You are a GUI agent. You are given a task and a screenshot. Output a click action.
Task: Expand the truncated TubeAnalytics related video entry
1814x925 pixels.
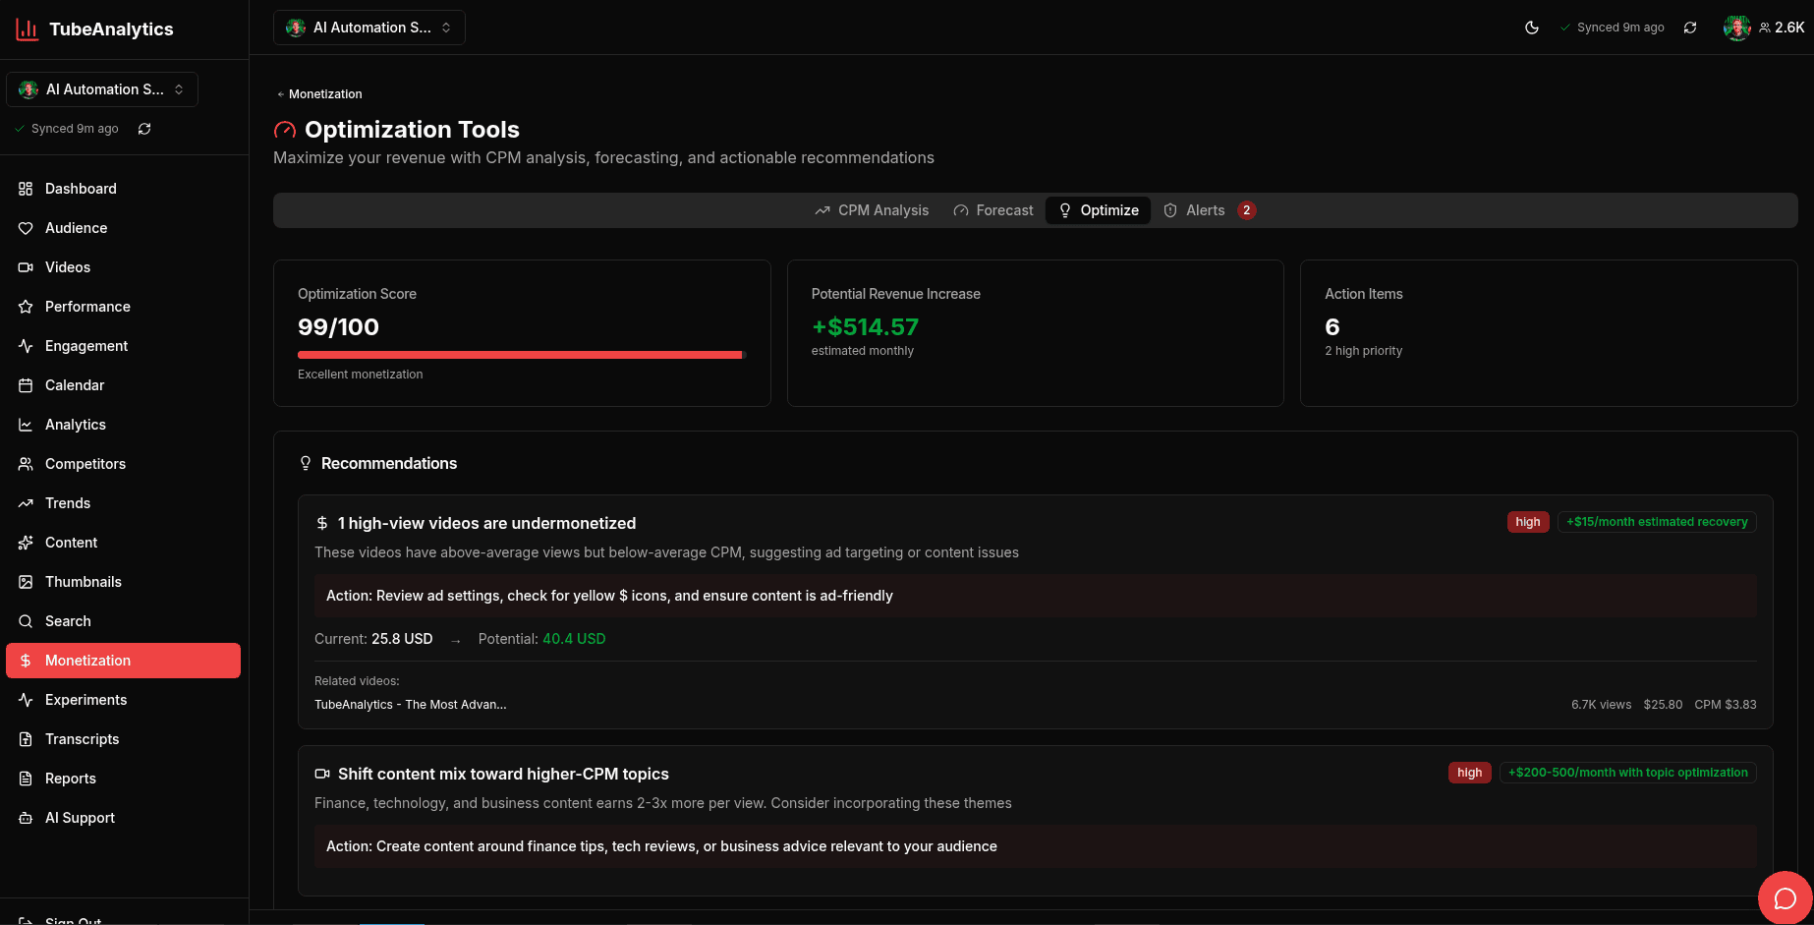[410, 704]
